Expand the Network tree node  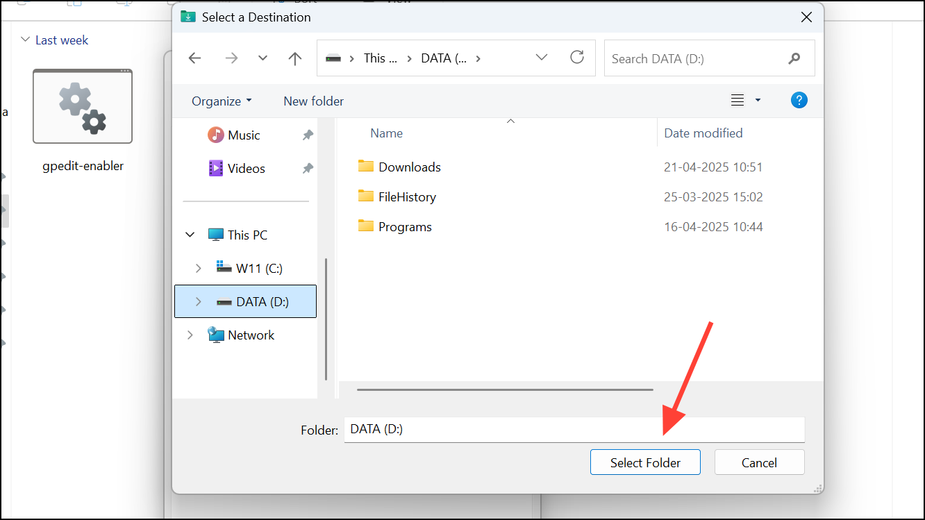[x=190, y=335]
